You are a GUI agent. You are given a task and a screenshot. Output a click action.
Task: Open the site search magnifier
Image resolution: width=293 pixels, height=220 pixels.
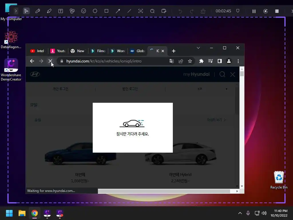222,74
